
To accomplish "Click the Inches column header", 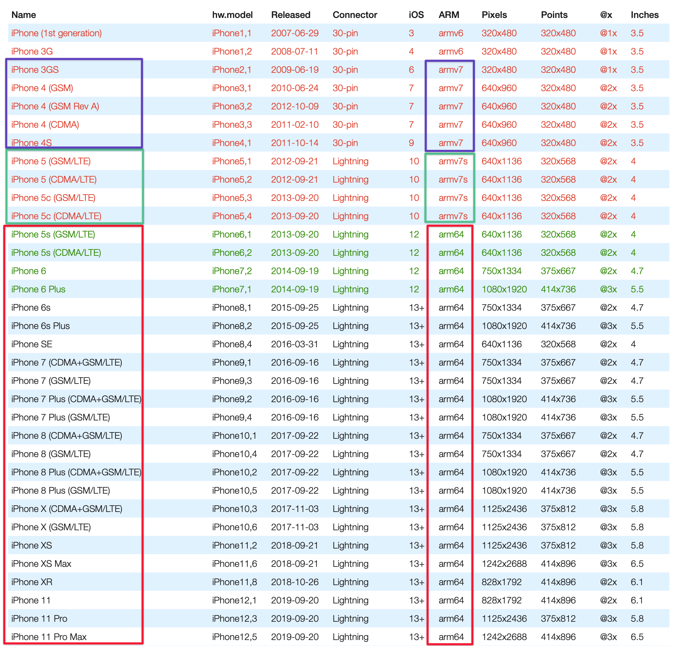I will (644, 15).
